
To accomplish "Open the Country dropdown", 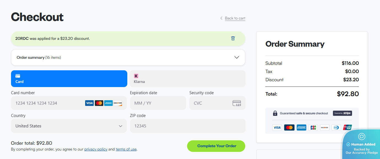I will [69, 126].
